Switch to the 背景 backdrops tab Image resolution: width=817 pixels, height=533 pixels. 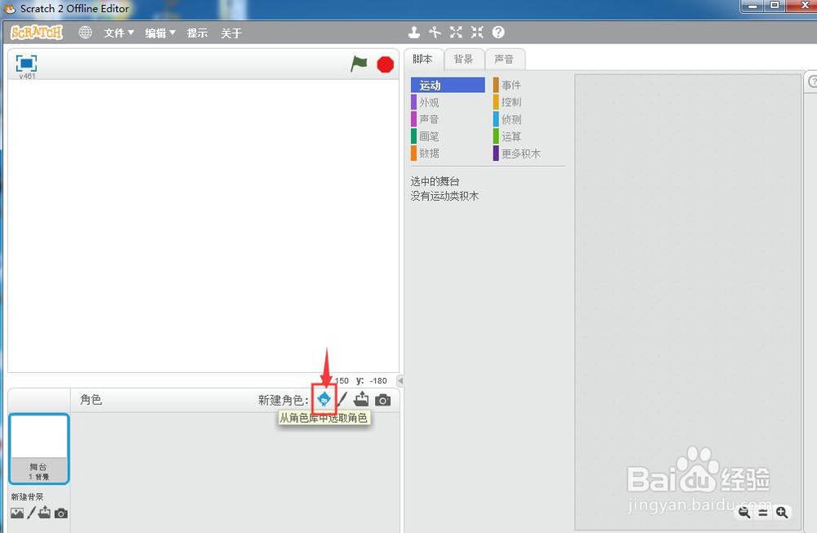[x=463, y=60]
